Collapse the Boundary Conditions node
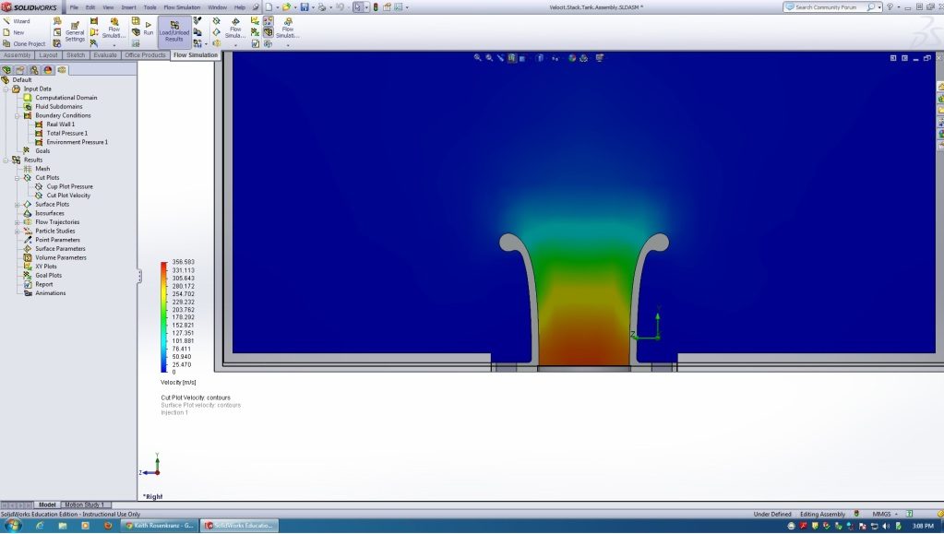Viewport: 944px width, 534px height. (x=18, y=115)
